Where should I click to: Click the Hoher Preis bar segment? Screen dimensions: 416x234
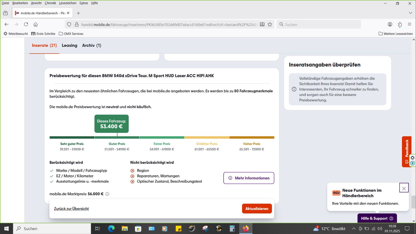coord(252,138)
